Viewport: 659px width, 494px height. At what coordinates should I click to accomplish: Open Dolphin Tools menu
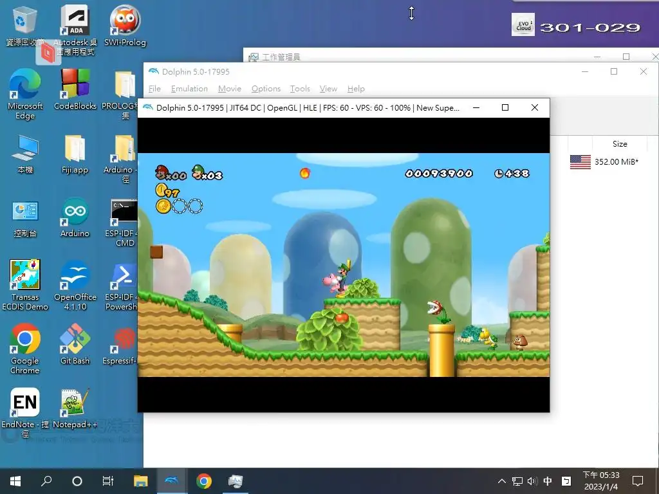(x=300, y=89)
